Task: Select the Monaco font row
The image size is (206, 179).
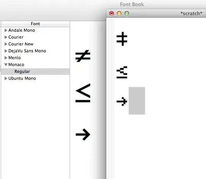Action: point(35,65)
